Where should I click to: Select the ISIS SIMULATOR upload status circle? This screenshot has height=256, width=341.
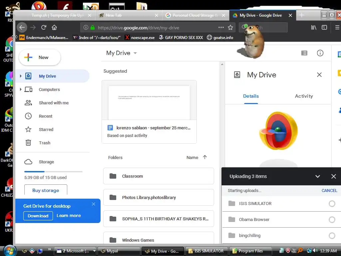(332, 204)
